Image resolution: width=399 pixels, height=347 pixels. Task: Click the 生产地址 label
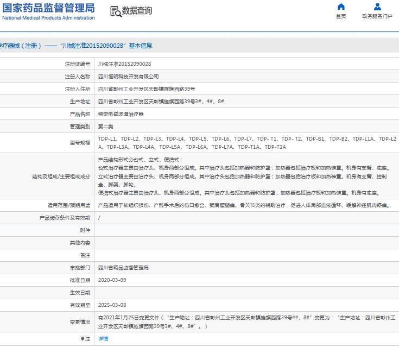[x=80, y=102]
